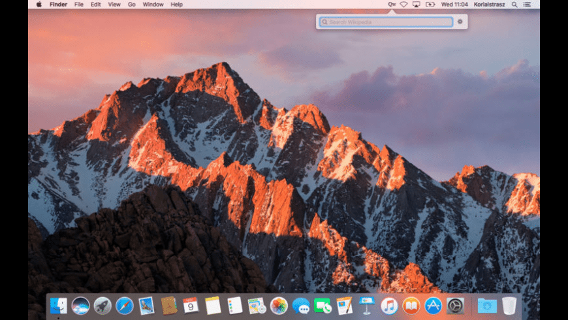Open Spotlight search magnifier in menu bar
This screenshot has height=320, width=568.
point(514,5)
